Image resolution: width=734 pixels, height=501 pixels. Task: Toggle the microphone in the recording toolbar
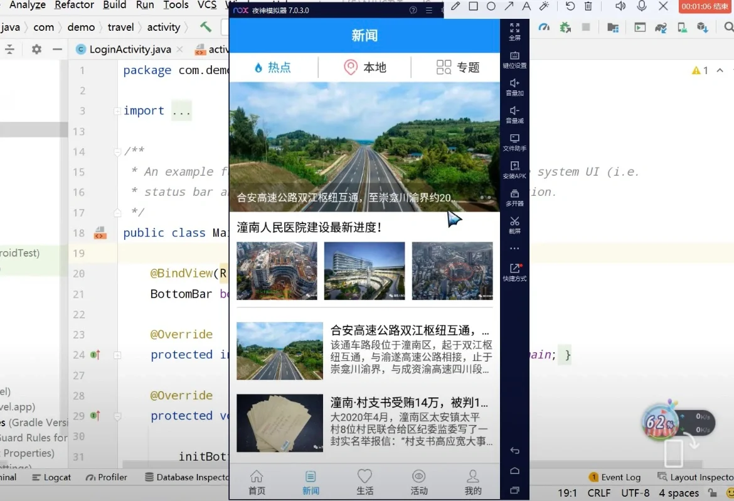(641, 7)
